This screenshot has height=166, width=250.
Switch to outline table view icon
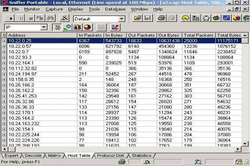(57, 27)
